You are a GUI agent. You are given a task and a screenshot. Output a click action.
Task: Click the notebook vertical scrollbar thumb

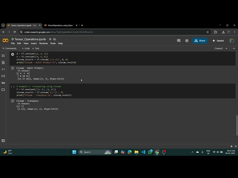click(237, 125)
